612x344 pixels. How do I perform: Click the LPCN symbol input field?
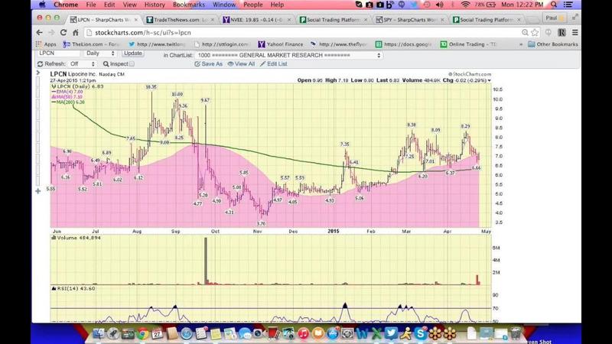pos(59,53)
